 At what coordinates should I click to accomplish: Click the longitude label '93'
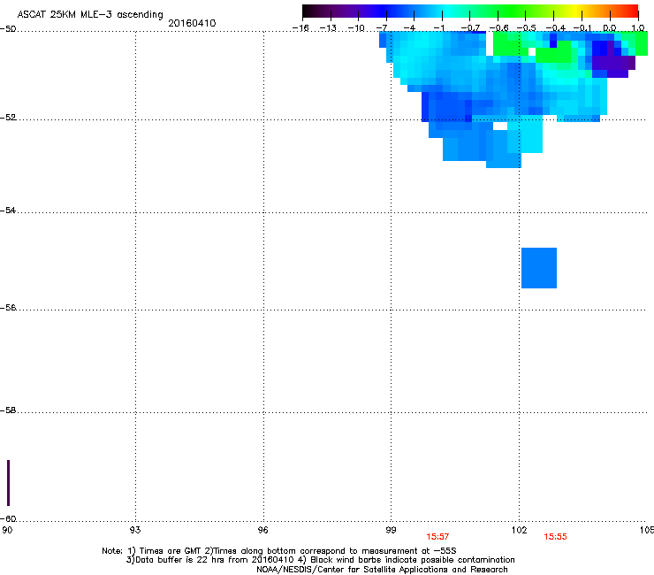[135, 530]
